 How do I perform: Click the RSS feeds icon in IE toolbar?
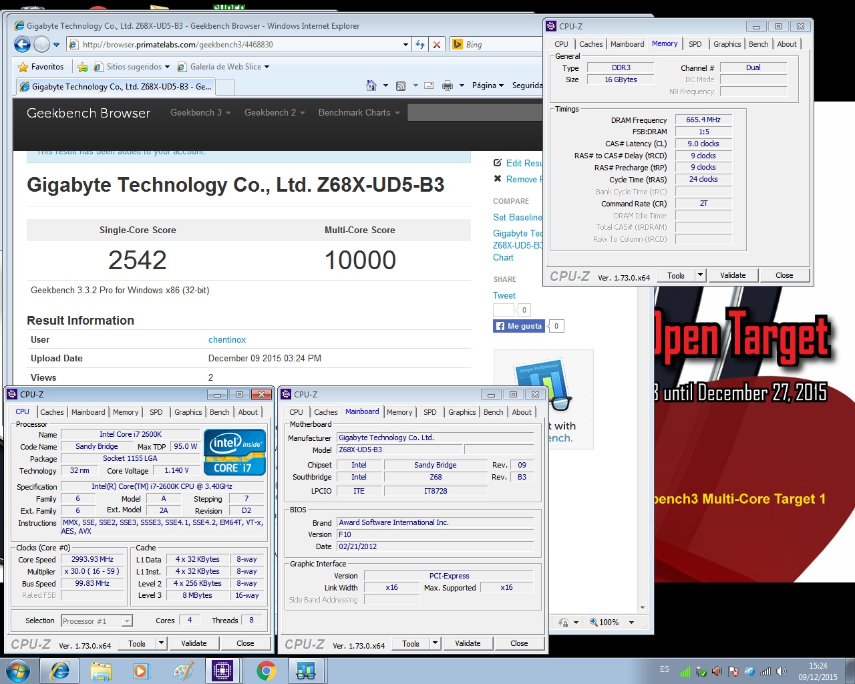point(401,85)
